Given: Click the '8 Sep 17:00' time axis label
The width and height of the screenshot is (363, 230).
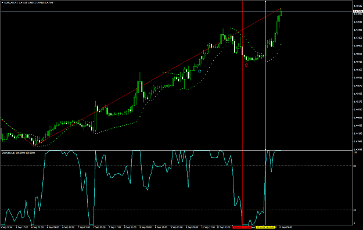Looking at the screenshot, I should pos(161,228).
